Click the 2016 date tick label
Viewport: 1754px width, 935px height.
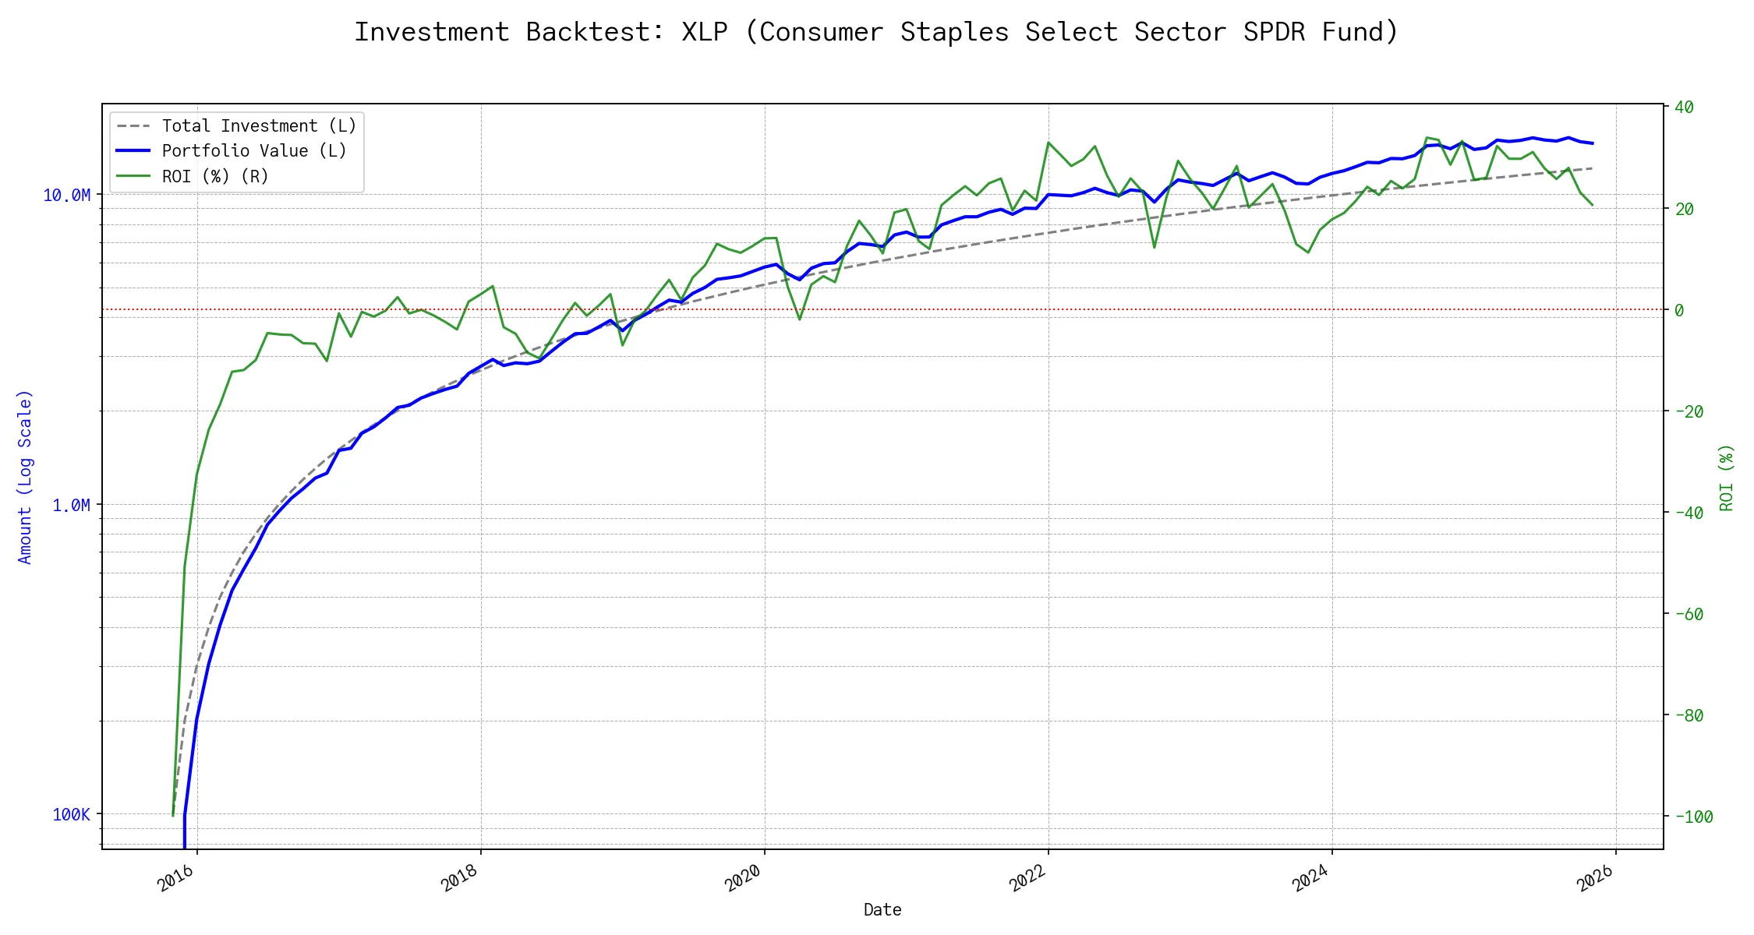point(176,880)
